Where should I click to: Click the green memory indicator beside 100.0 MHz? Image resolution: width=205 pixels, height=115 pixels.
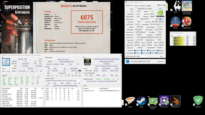80,71
